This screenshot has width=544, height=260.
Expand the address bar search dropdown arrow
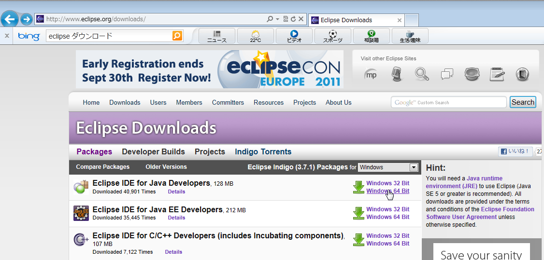[278, 19]
